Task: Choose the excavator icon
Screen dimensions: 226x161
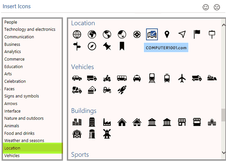Action: 92,90
